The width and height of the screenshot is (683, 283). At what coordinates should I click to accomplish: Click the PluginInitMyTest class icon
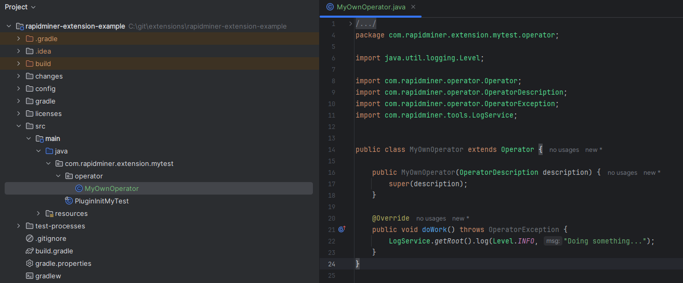tap(69, 201)
